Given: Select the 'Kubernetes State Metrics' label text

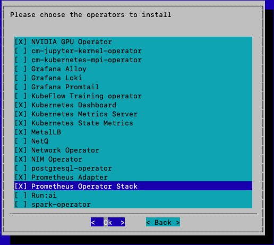Looking at the screenshot, I should (x=82, y=123).
